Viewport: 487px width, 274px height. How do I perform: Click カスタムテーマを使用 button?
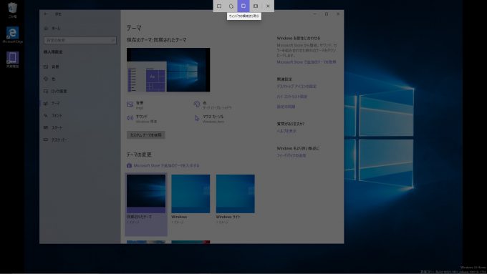click(146, 135)
